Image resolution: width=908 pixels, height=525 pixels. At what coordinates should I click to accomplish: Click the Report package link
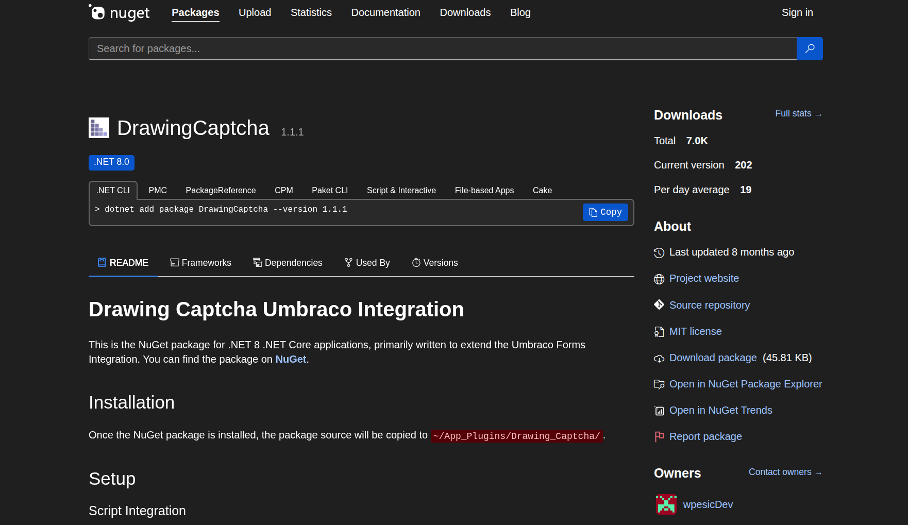tap(705, 436)
